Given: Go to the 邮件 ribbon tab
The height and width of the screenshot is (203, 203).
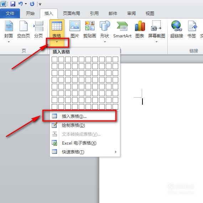Looking at the screenshot, I should pyautogui.click(x=113, y=13).
